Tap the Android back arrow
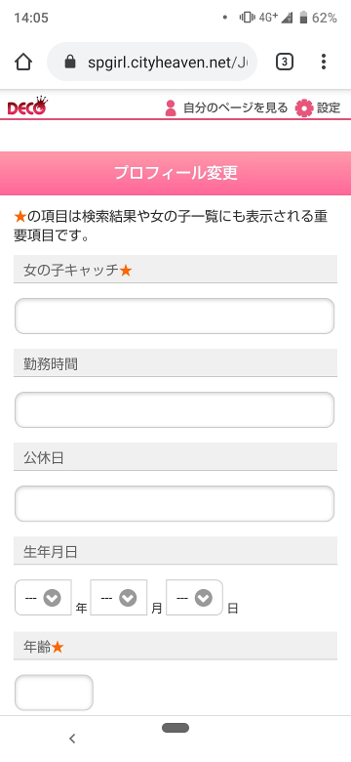Viewport: 351px width, 762px height. click(x=72, y=739)
